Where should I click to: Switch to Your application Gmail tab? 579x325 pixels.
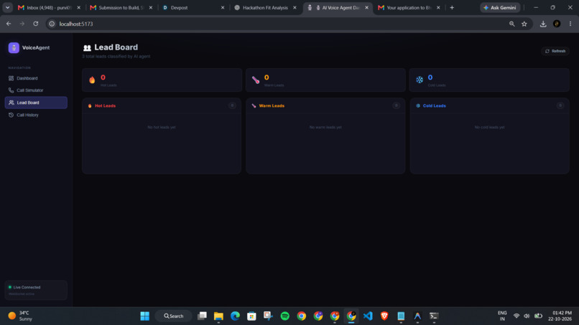[409, 8]
